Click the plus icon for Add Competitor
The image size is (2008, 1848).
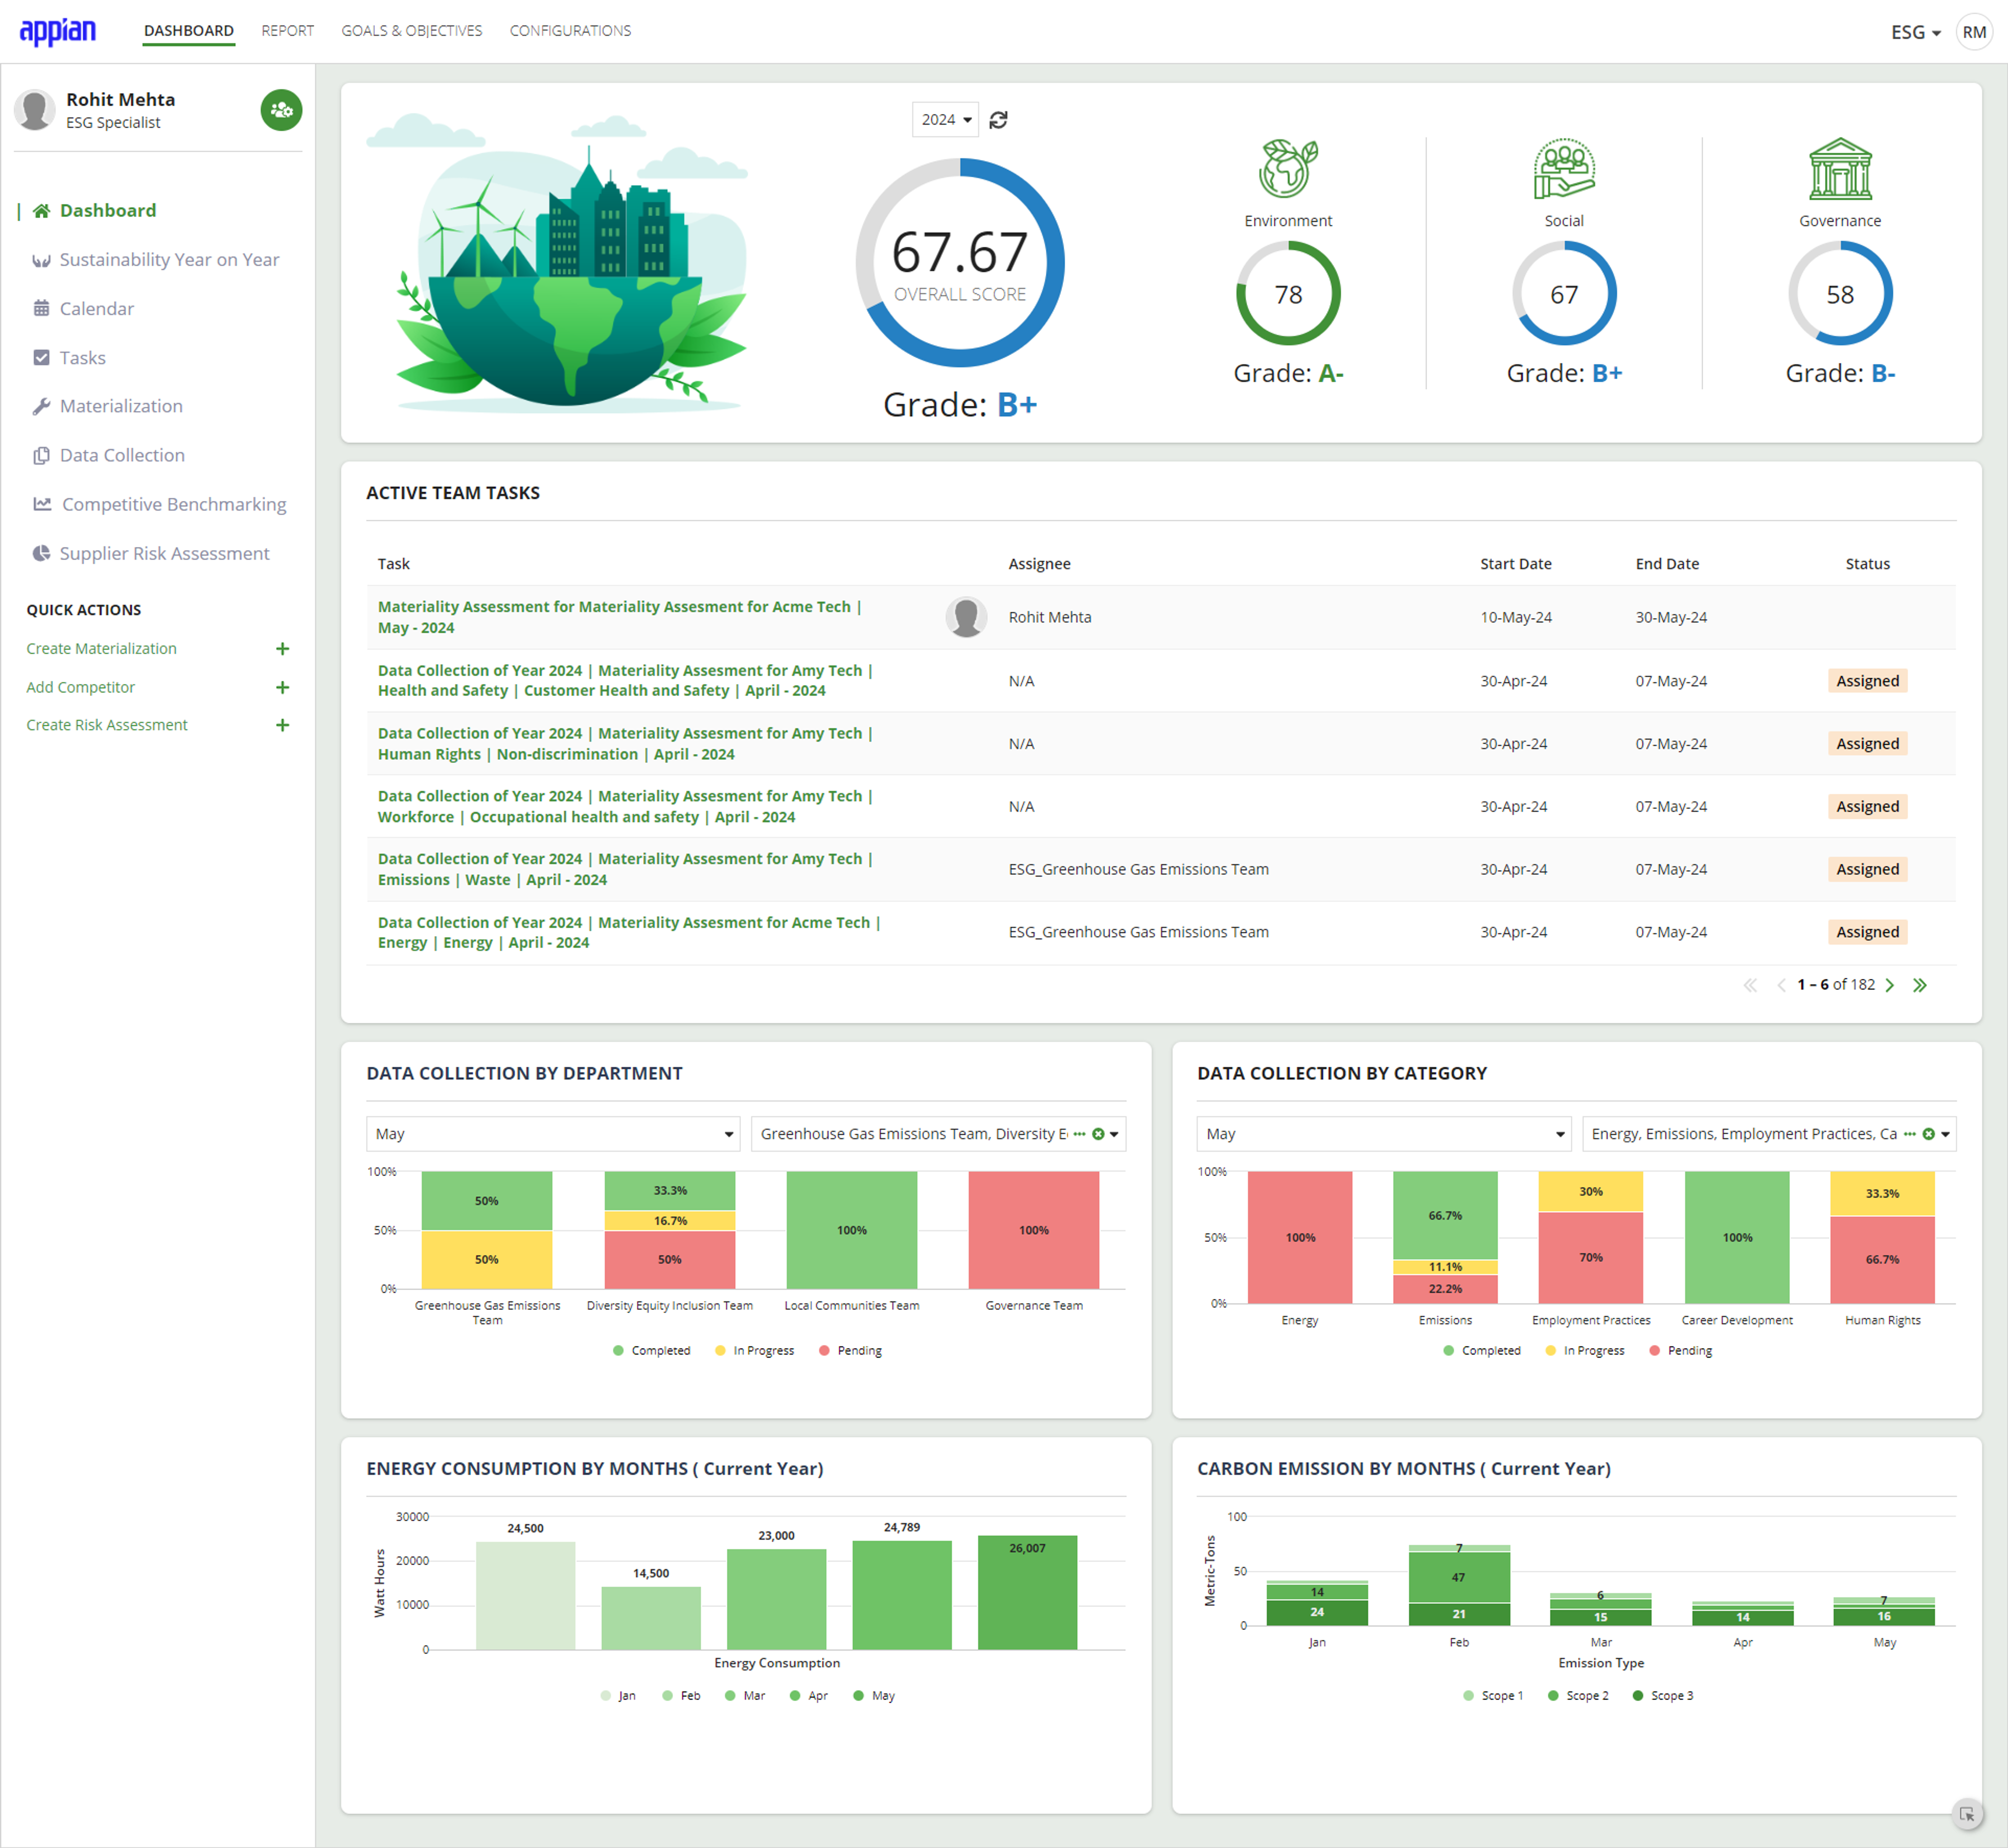coord(282,688)
